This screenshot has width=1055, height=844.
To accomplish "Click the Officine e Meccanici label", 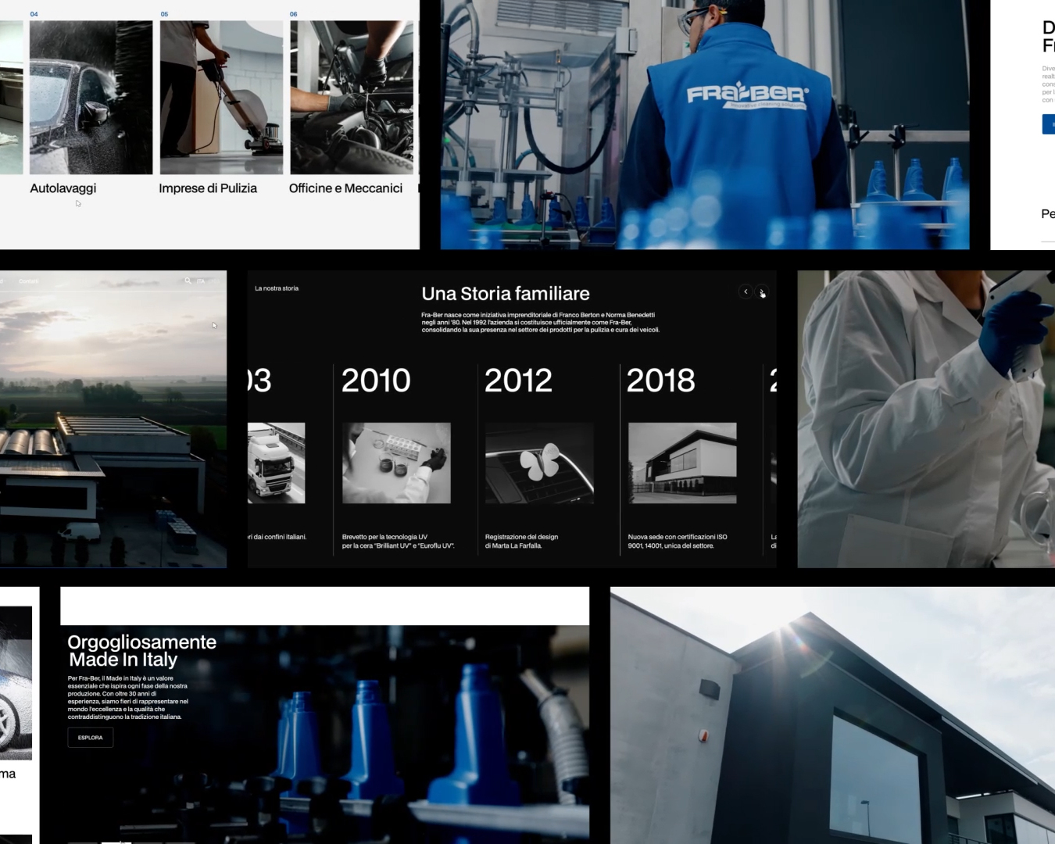I will click(x=345, y=188).
